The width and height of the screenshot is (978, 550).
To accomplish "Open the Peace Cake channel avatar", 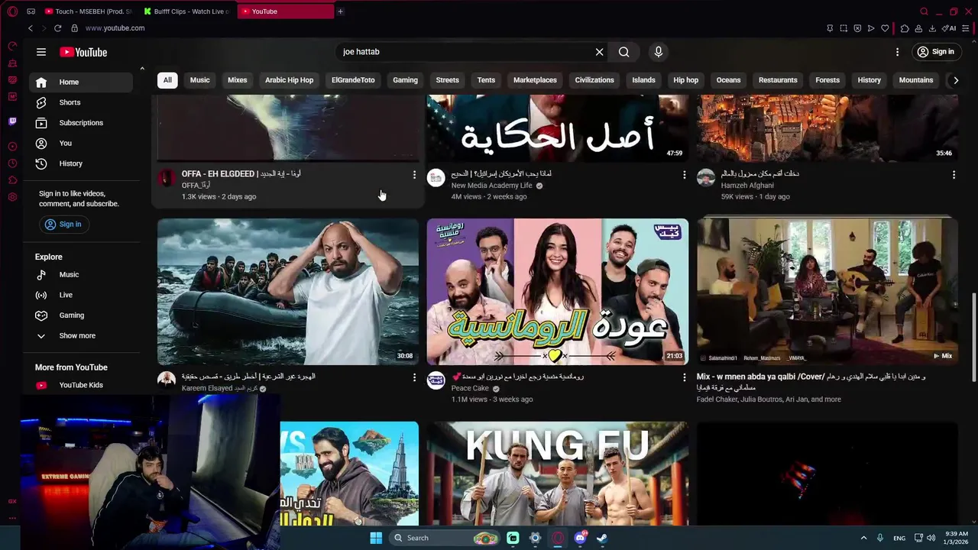I will 436,380.
